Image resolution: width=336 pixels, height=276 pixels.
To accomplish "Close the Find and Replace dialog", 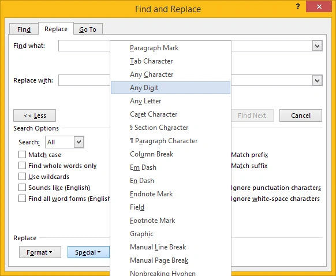I will click(x=319, y=7).
